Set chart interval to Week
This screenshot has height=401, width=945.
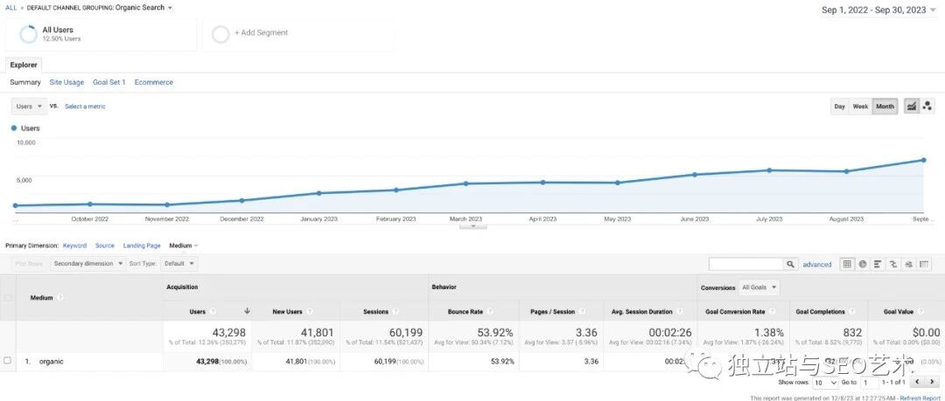(x=860, y=107)
